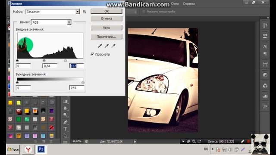This screenshot has width=276, height=155.
Task: Select the Path Selection arrow tool
Action: 65,136
